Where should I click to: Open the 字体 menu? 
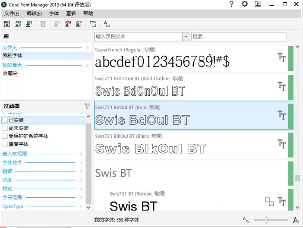[54, 13]
